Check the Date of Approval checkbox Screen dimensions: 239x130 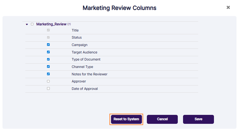pyautogui.click(x=48, y=88)
